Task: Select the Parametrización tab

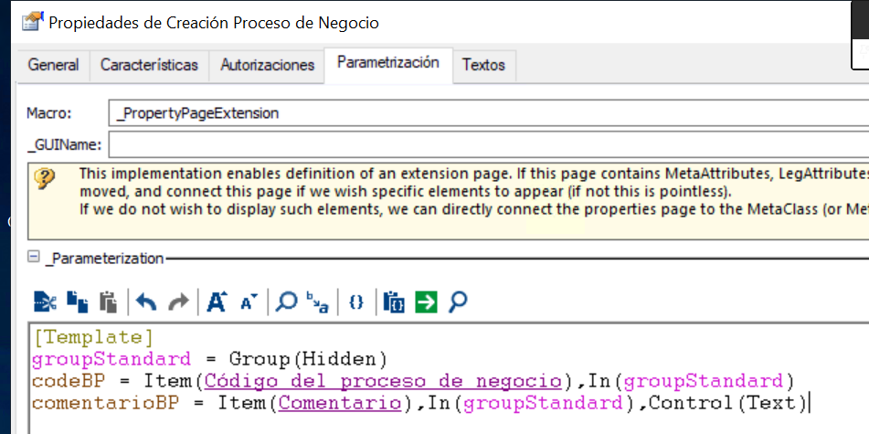Action: tap(388, 63)
